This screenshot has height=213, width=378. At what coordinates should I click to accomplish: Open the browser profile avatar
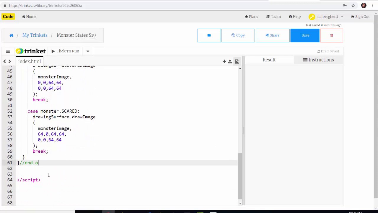(x=364, y=5)
